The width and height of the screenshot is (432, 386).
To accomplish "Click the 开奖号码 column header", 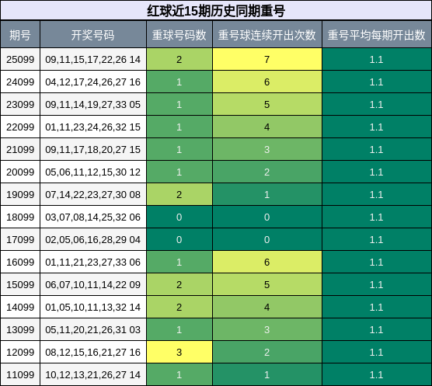I will [93, 34].
